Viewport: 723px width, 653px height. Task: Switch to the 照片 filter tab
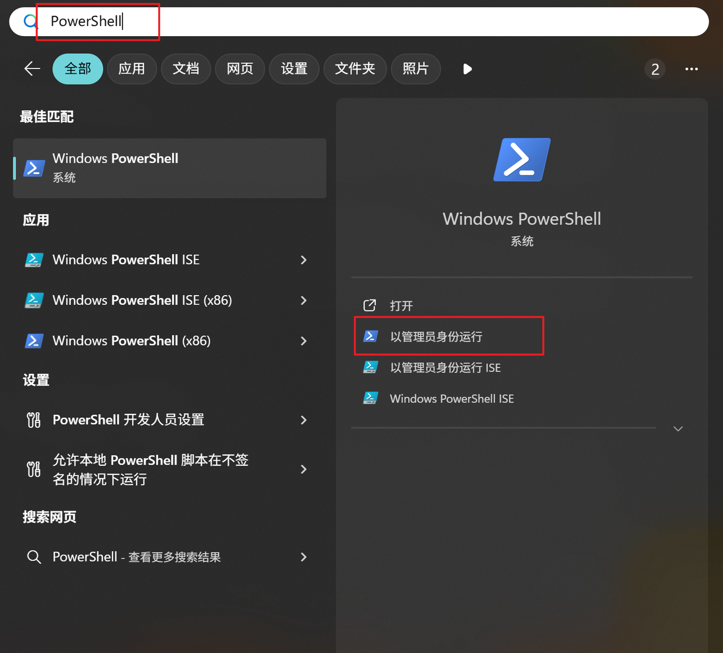416,69
